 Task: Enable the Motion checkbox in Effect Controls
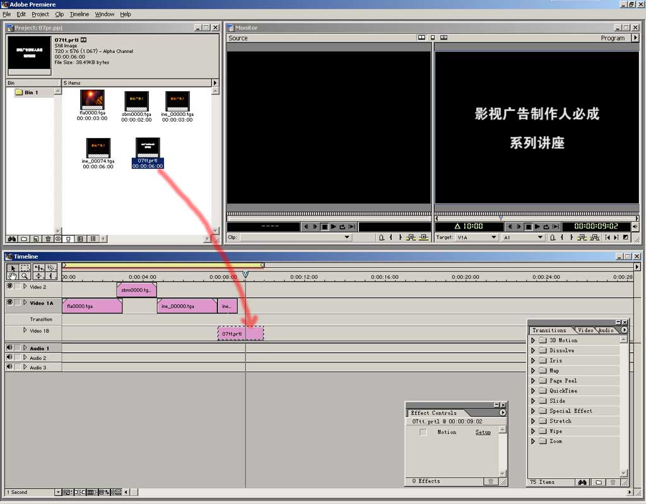(x=423, y=432)
